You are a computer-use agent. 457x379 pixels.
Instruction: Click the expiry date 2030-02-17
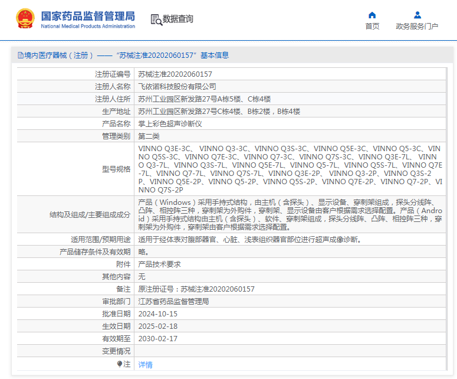tap(157, 339)
